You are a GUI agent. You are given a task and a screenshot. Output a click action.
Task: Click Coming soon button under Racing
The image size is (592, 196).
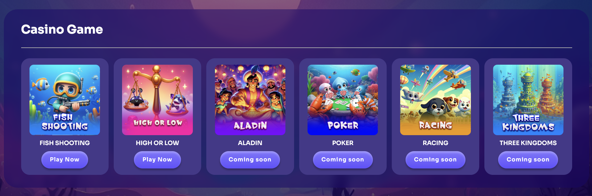pyautogui.click(x=435, y=159)
